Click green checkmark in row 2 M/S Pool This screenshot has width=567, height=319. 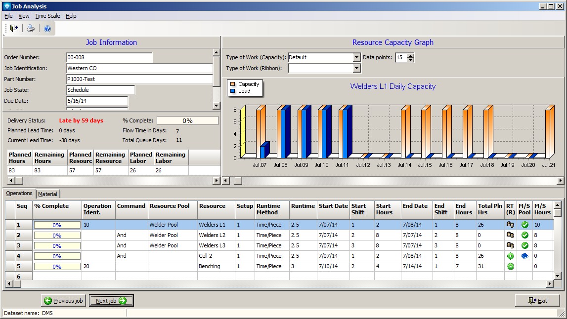tap(524, 235)
